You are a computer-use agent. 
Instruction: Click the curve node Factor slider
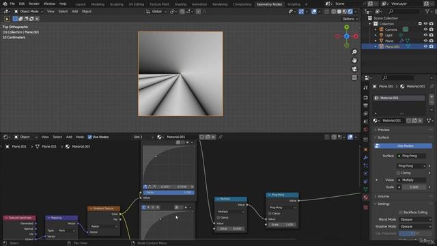tap(169, 193)
